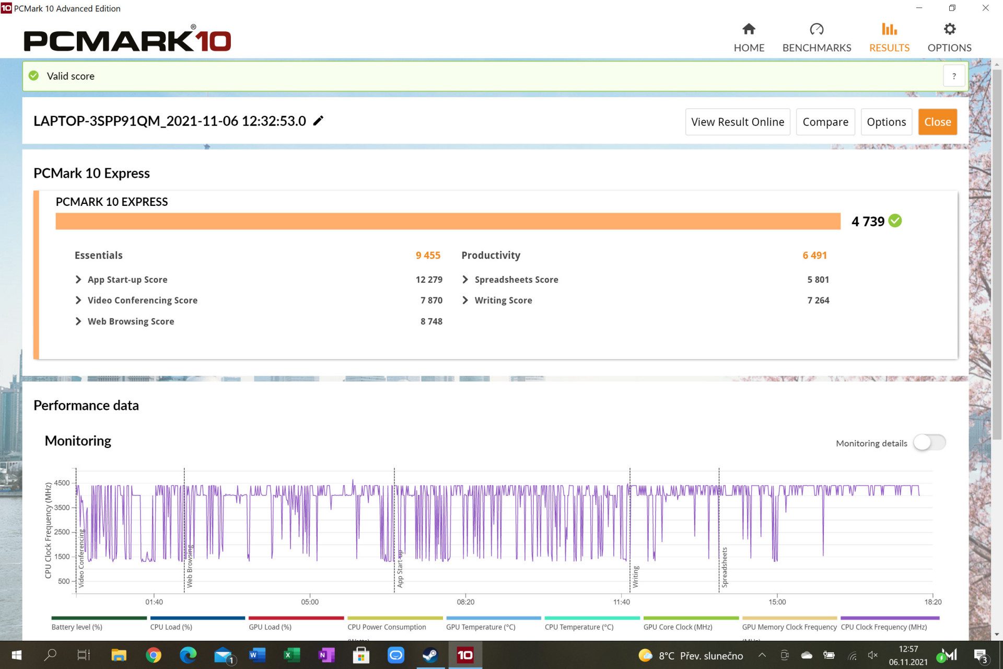Click the Writing timeline marker
Image resolution: width=1003 pixels, height=669 pixels.
point(635,577)
